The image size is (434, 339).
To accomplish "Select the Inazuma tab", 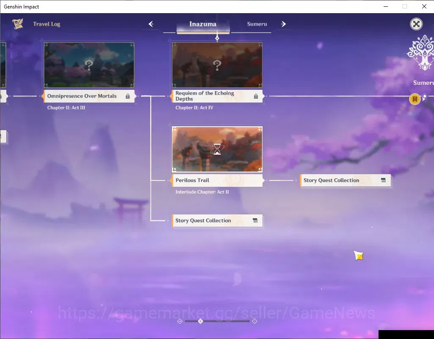I will click(203, 24).
